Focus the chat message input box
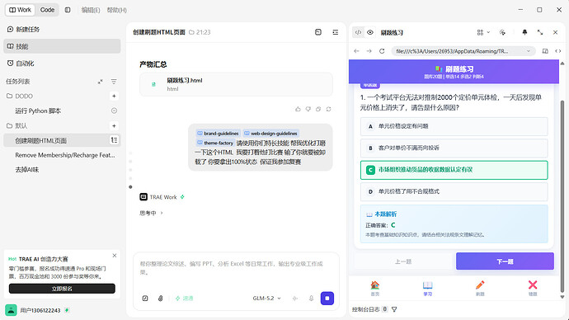Viewport: 569px width, 320px height. click(x=236, y=269)
